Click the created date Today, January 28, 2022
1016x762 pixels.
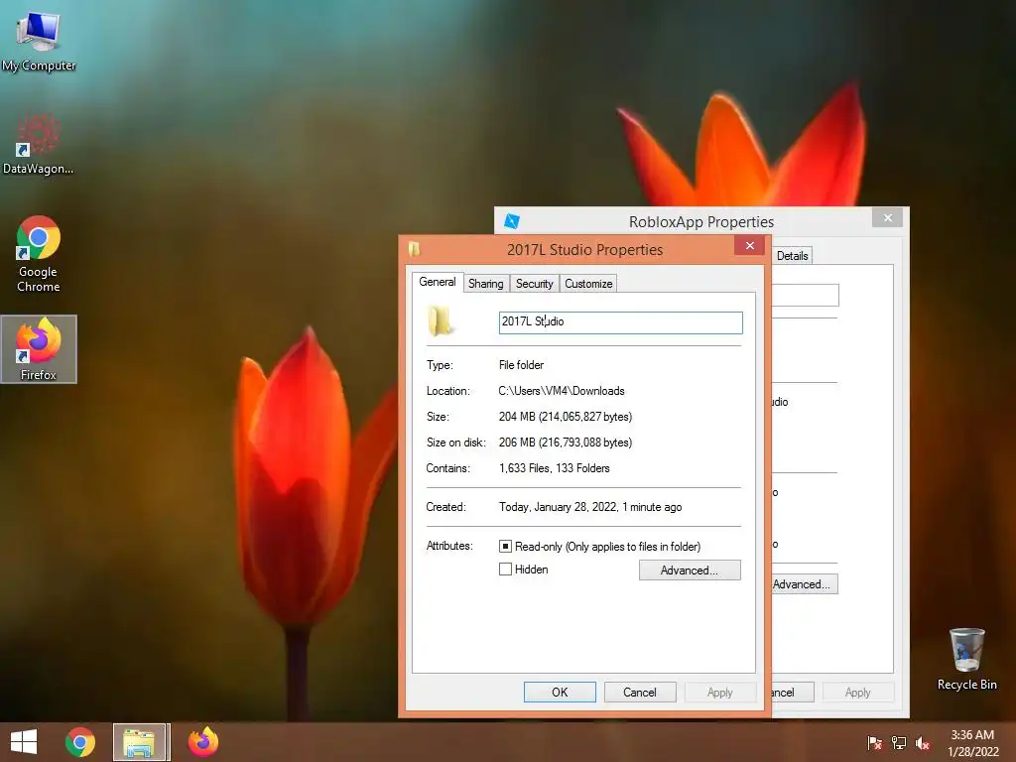coord(589,507)
